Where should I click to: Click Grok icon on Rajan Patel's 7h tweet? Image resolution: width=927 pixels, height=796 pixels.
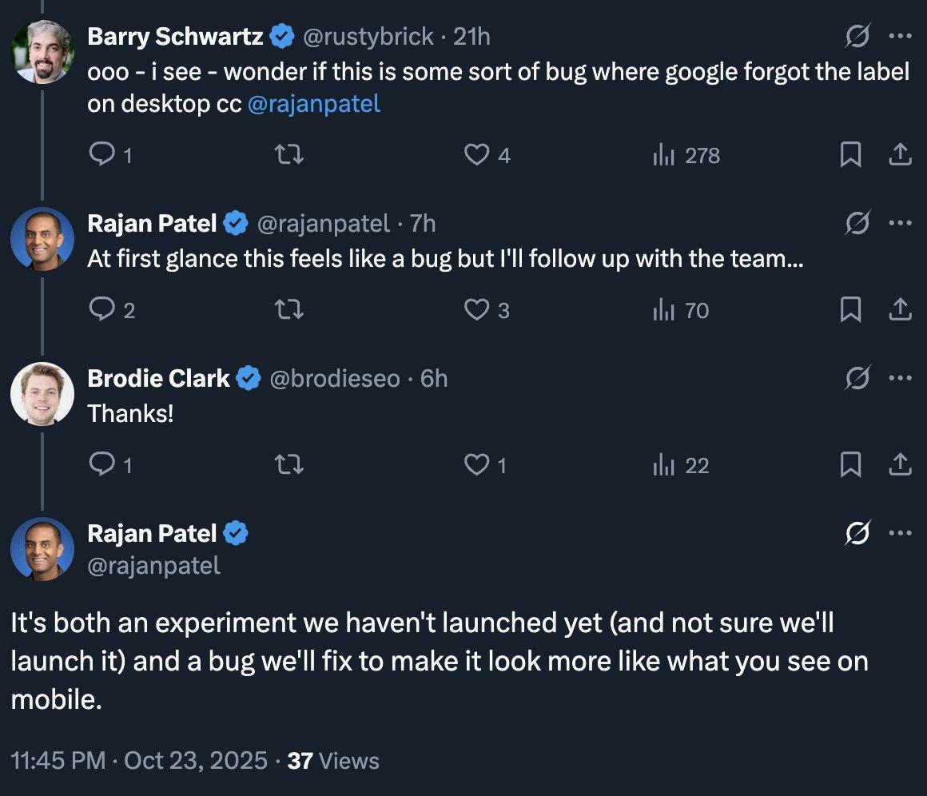(x=857, y=223)
